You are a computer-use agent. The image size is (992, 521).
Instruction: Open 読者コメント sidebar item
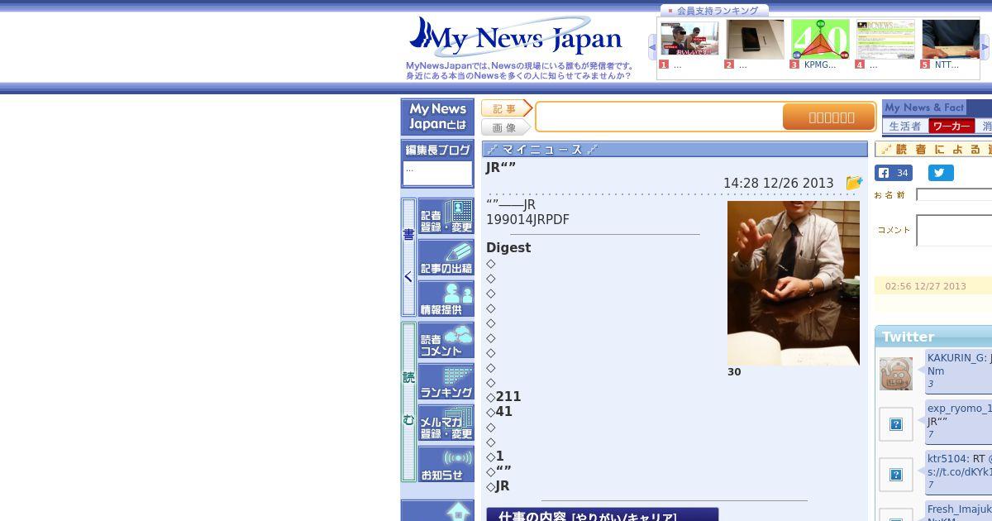446,341
